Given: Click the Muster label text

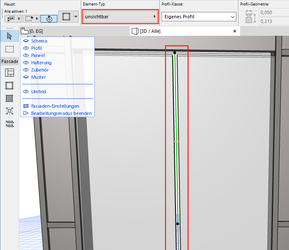Looking at the screenshot, I should pos(38,77).
